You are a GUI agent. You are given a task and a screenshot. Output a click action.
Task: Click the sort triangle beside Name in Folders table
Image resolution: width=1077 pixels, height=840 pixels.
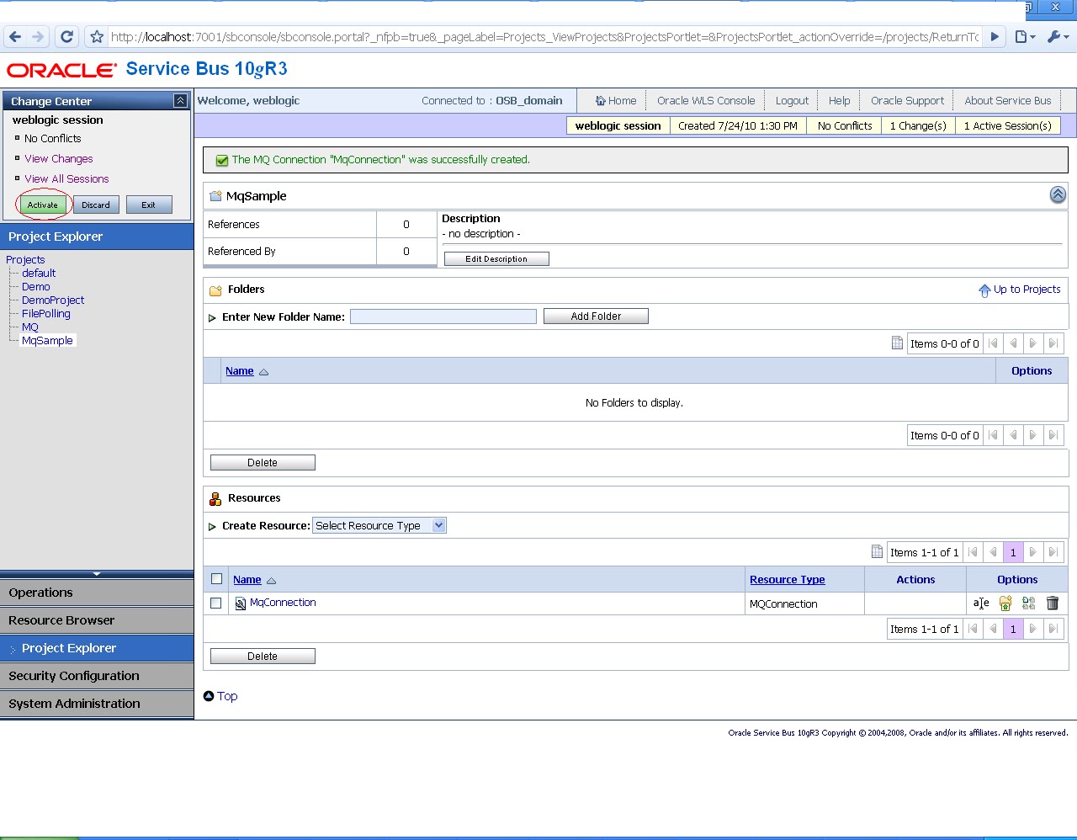pyautogui.click(x=263, y=371)
